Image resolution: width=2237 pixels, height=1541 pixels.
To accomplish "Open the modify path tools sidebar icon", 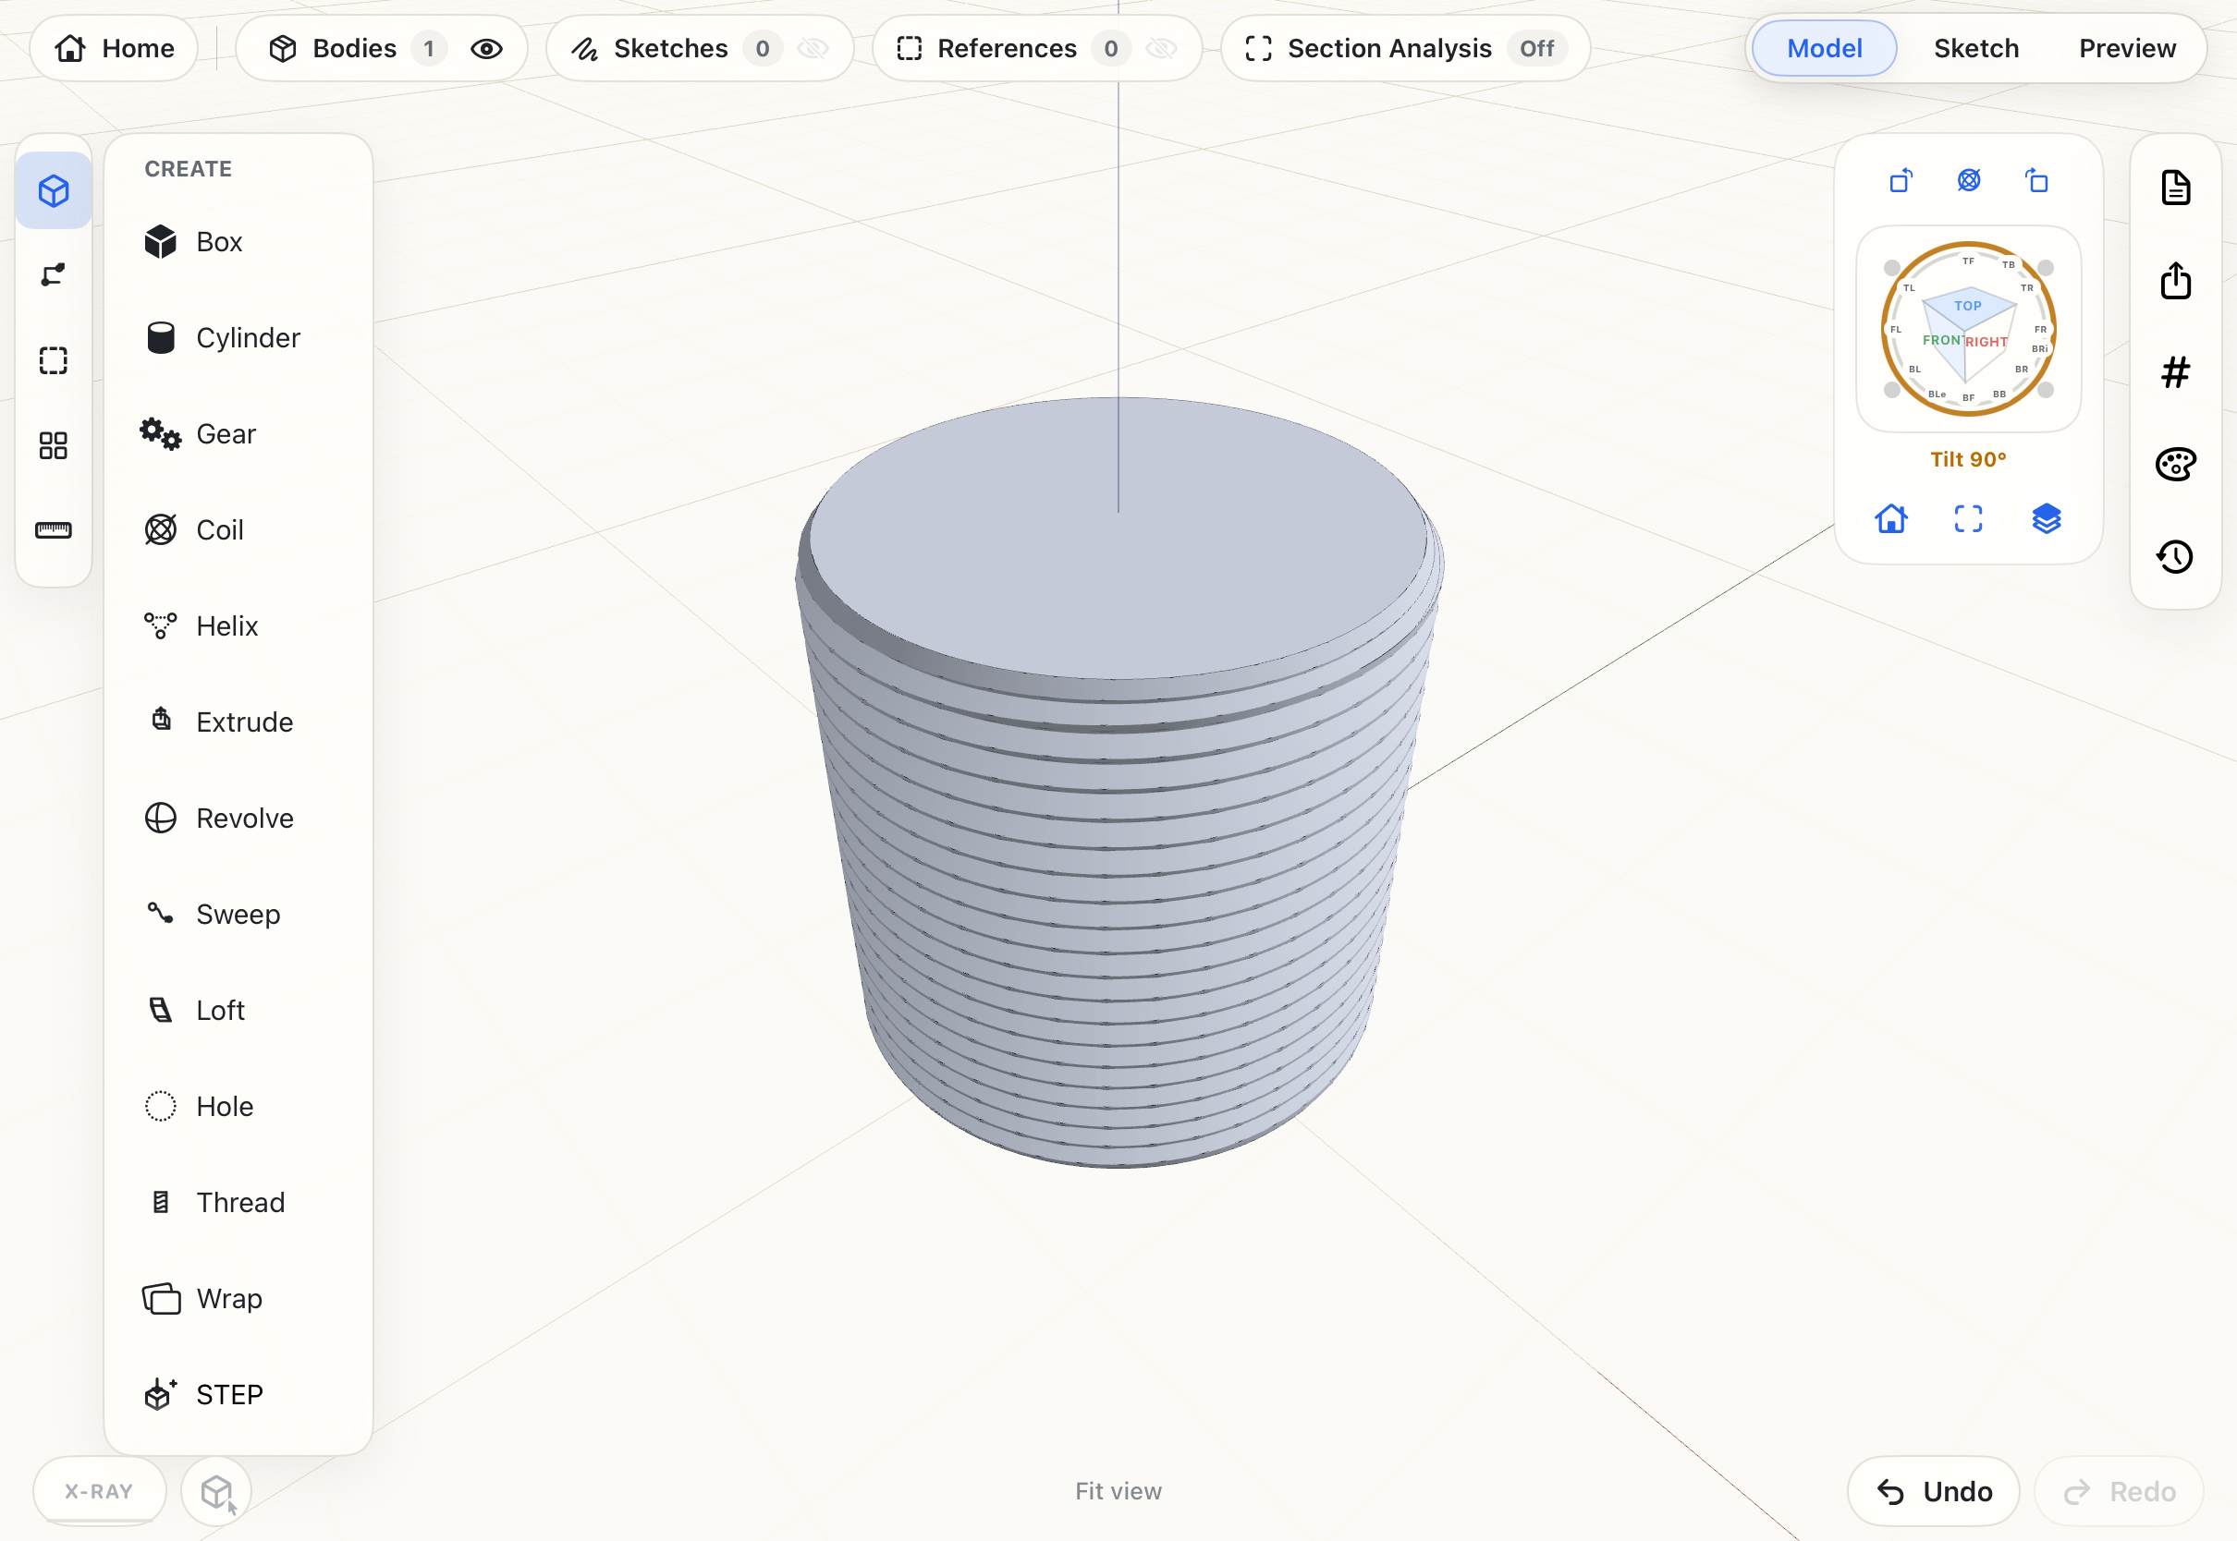I will [53, 275].
